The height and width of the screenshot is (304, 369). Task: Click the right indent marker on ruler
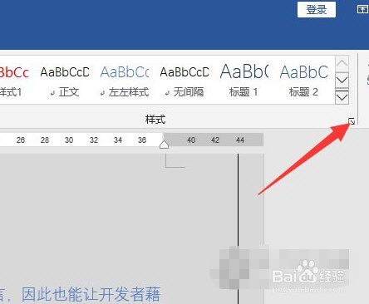[x=165, y=145]
